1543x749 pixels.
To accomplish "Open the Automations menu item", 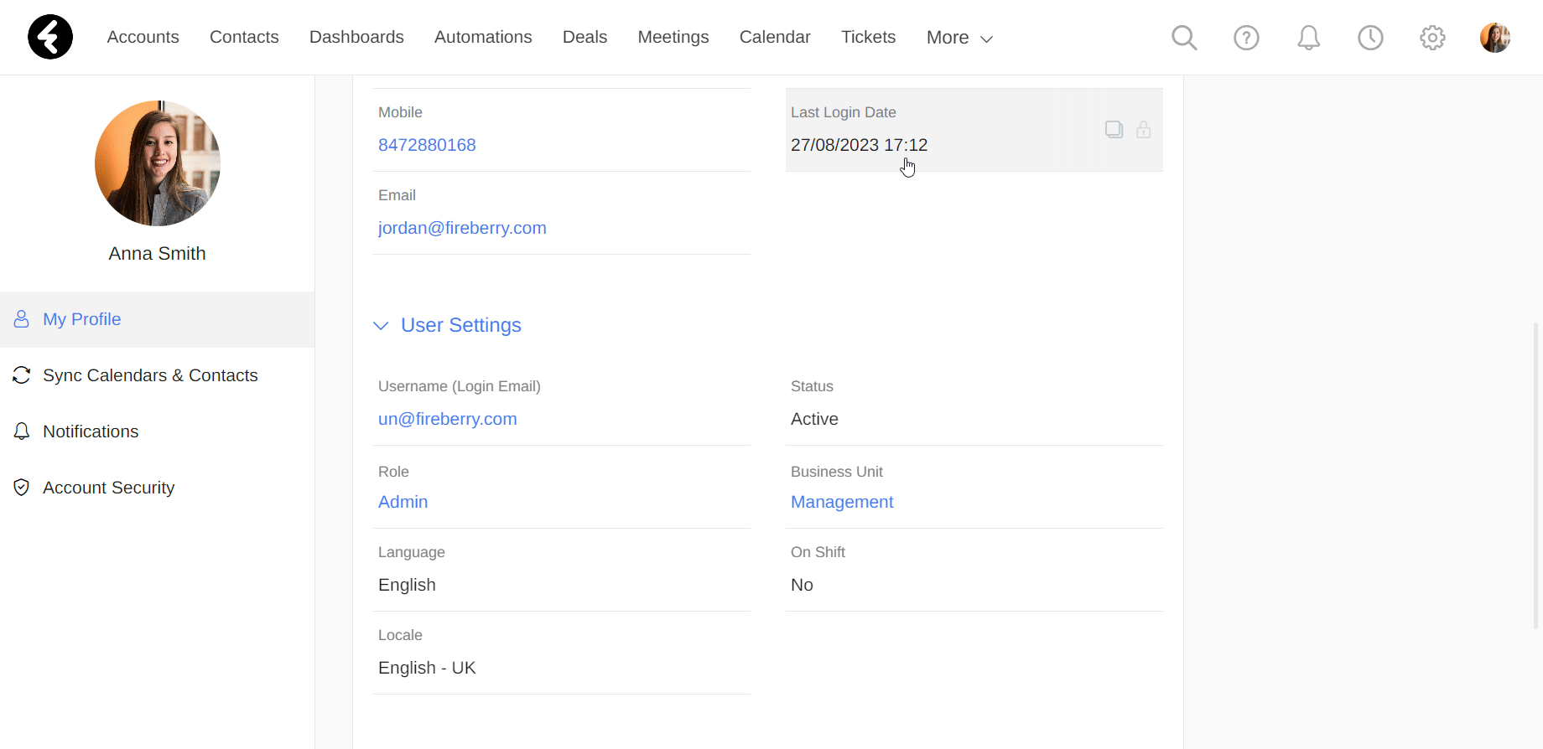I will pyautogui.click(x=483, y=37).
